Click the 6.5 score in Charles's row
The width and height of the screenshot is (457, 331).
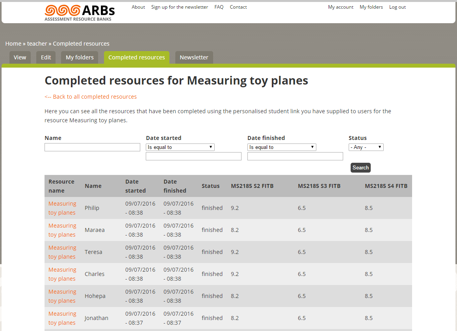click(x=302, y=274)
